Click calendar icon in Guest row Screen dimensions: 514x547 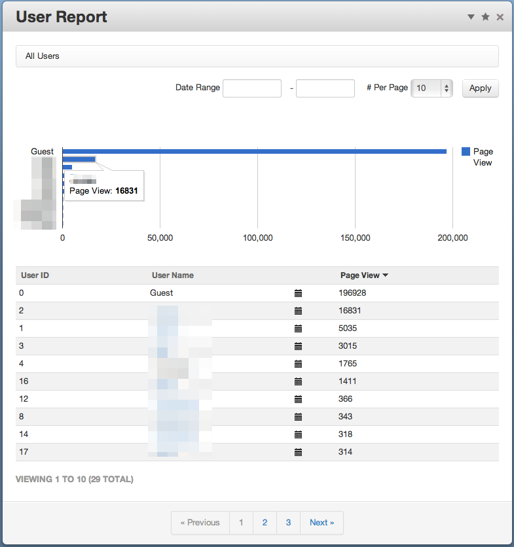click(298, 293)
